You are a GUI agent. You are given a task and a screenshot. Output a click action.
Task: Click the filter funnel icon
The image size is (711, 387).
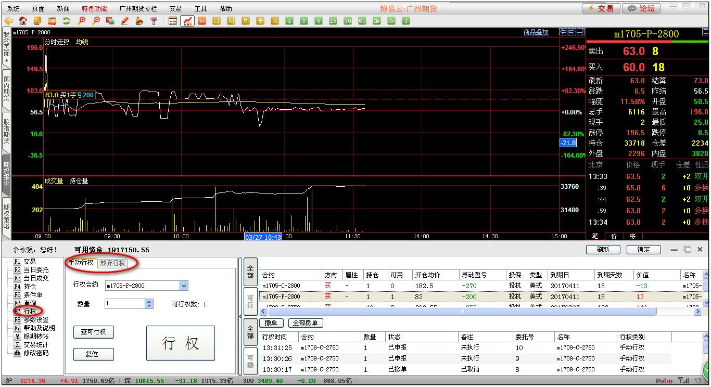click(154, 21)
